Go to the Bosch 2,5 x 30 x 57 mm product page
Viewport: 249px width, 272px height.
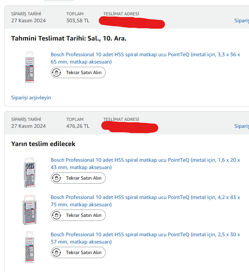(145, 238)
